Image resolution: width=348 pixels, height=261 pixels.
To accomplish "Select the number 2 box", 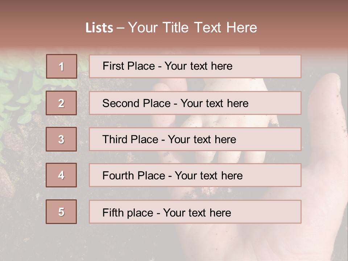I will pos(61,103).
